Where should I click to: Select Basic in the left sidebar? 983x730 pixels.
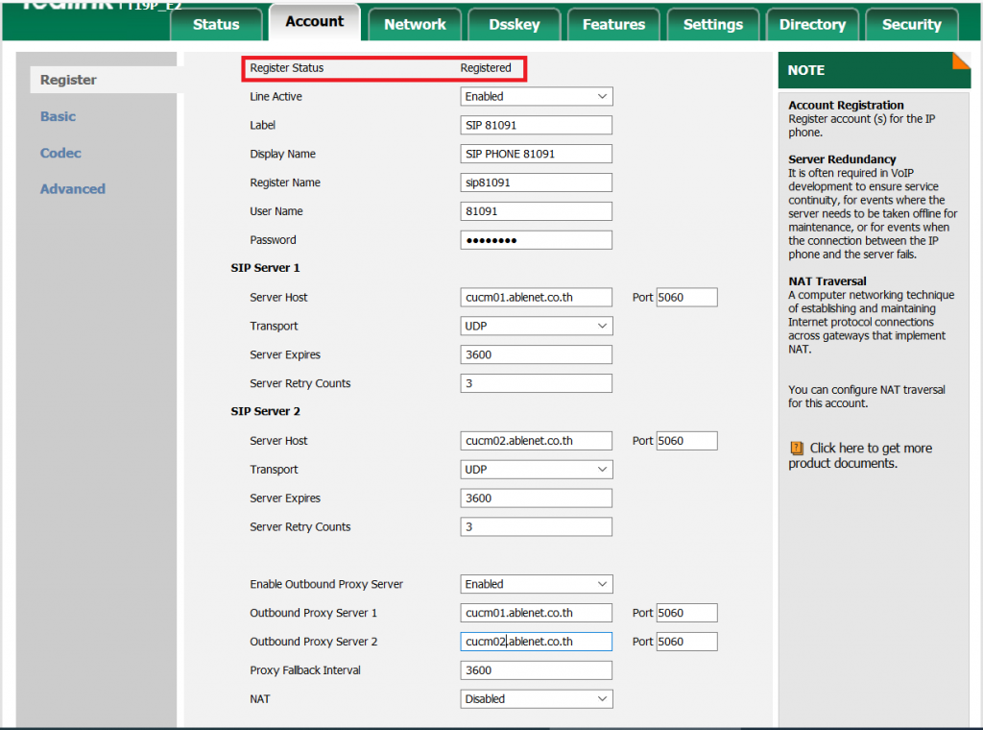(x=58, y=116)
